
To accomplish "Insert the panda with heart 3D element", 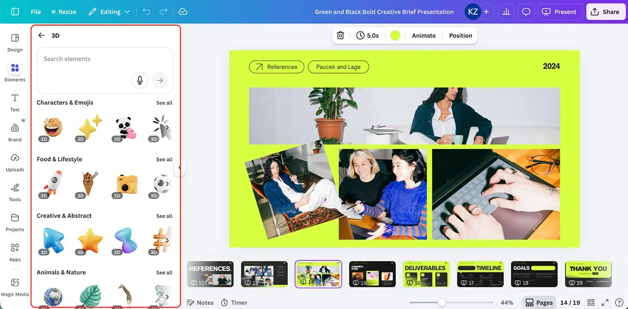I will pos(125,128).
